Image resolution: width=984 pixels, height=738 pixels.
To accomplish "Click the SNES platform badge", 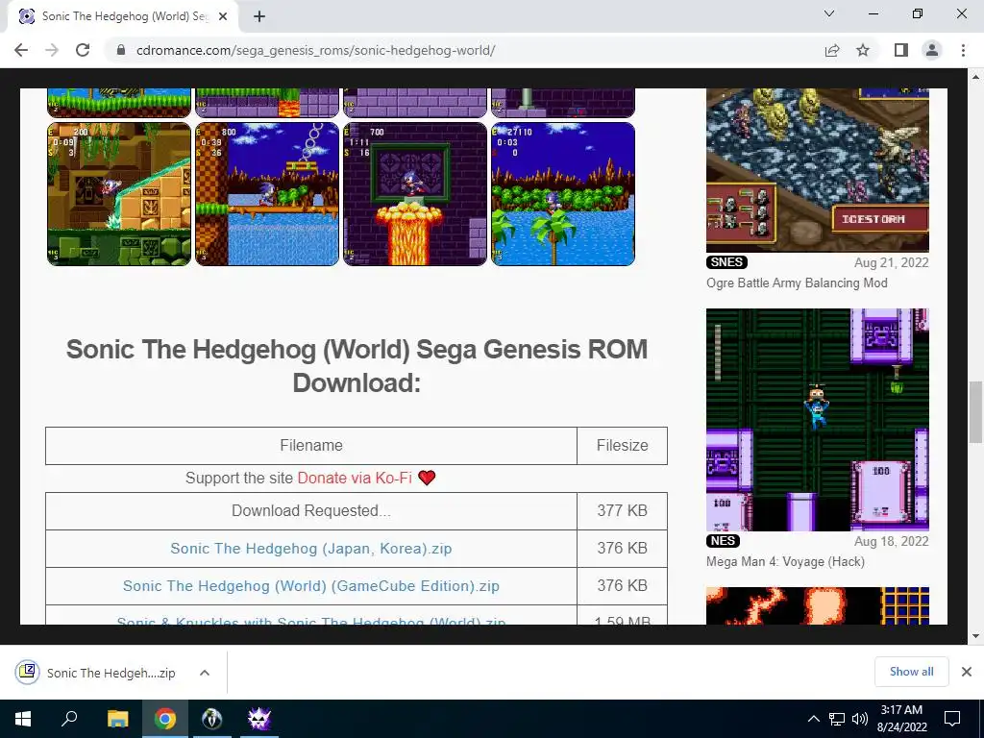I will point(726,262).
